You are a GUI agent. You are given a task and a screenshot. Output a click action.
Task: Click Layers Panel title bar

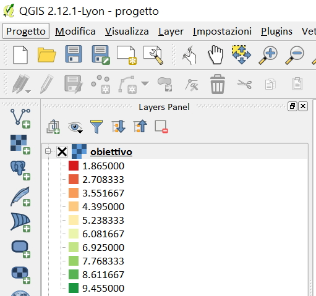tap(164, 107)
